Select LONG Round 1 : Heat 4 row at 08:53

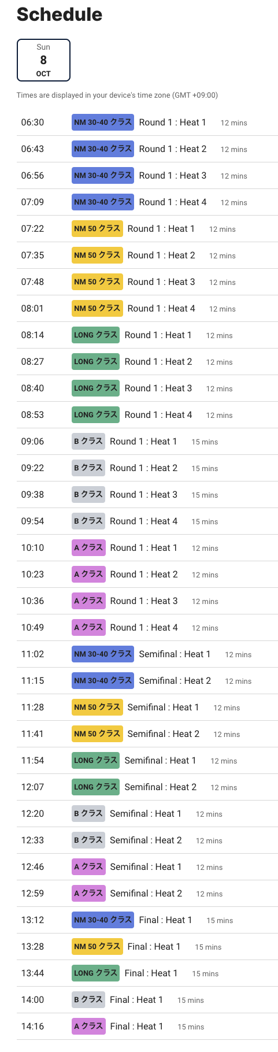147,415
